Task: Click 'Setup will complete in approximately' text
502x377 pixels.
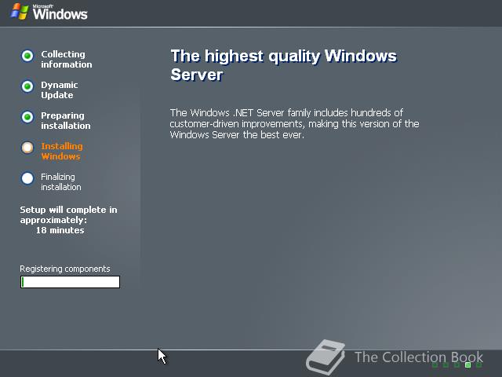Action: (68, 214)
